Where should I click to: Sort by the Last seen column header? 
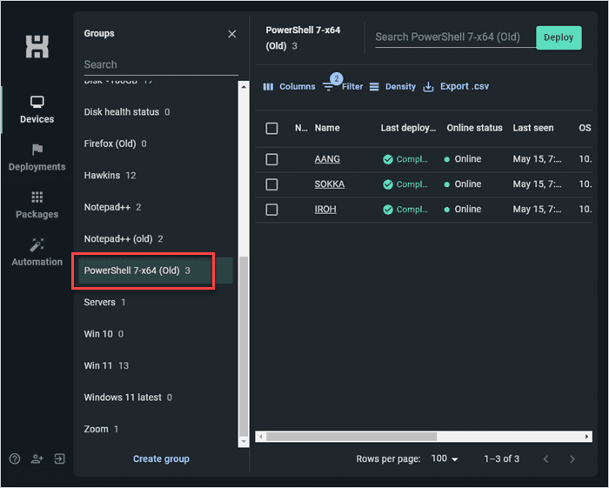coord(532,128)
